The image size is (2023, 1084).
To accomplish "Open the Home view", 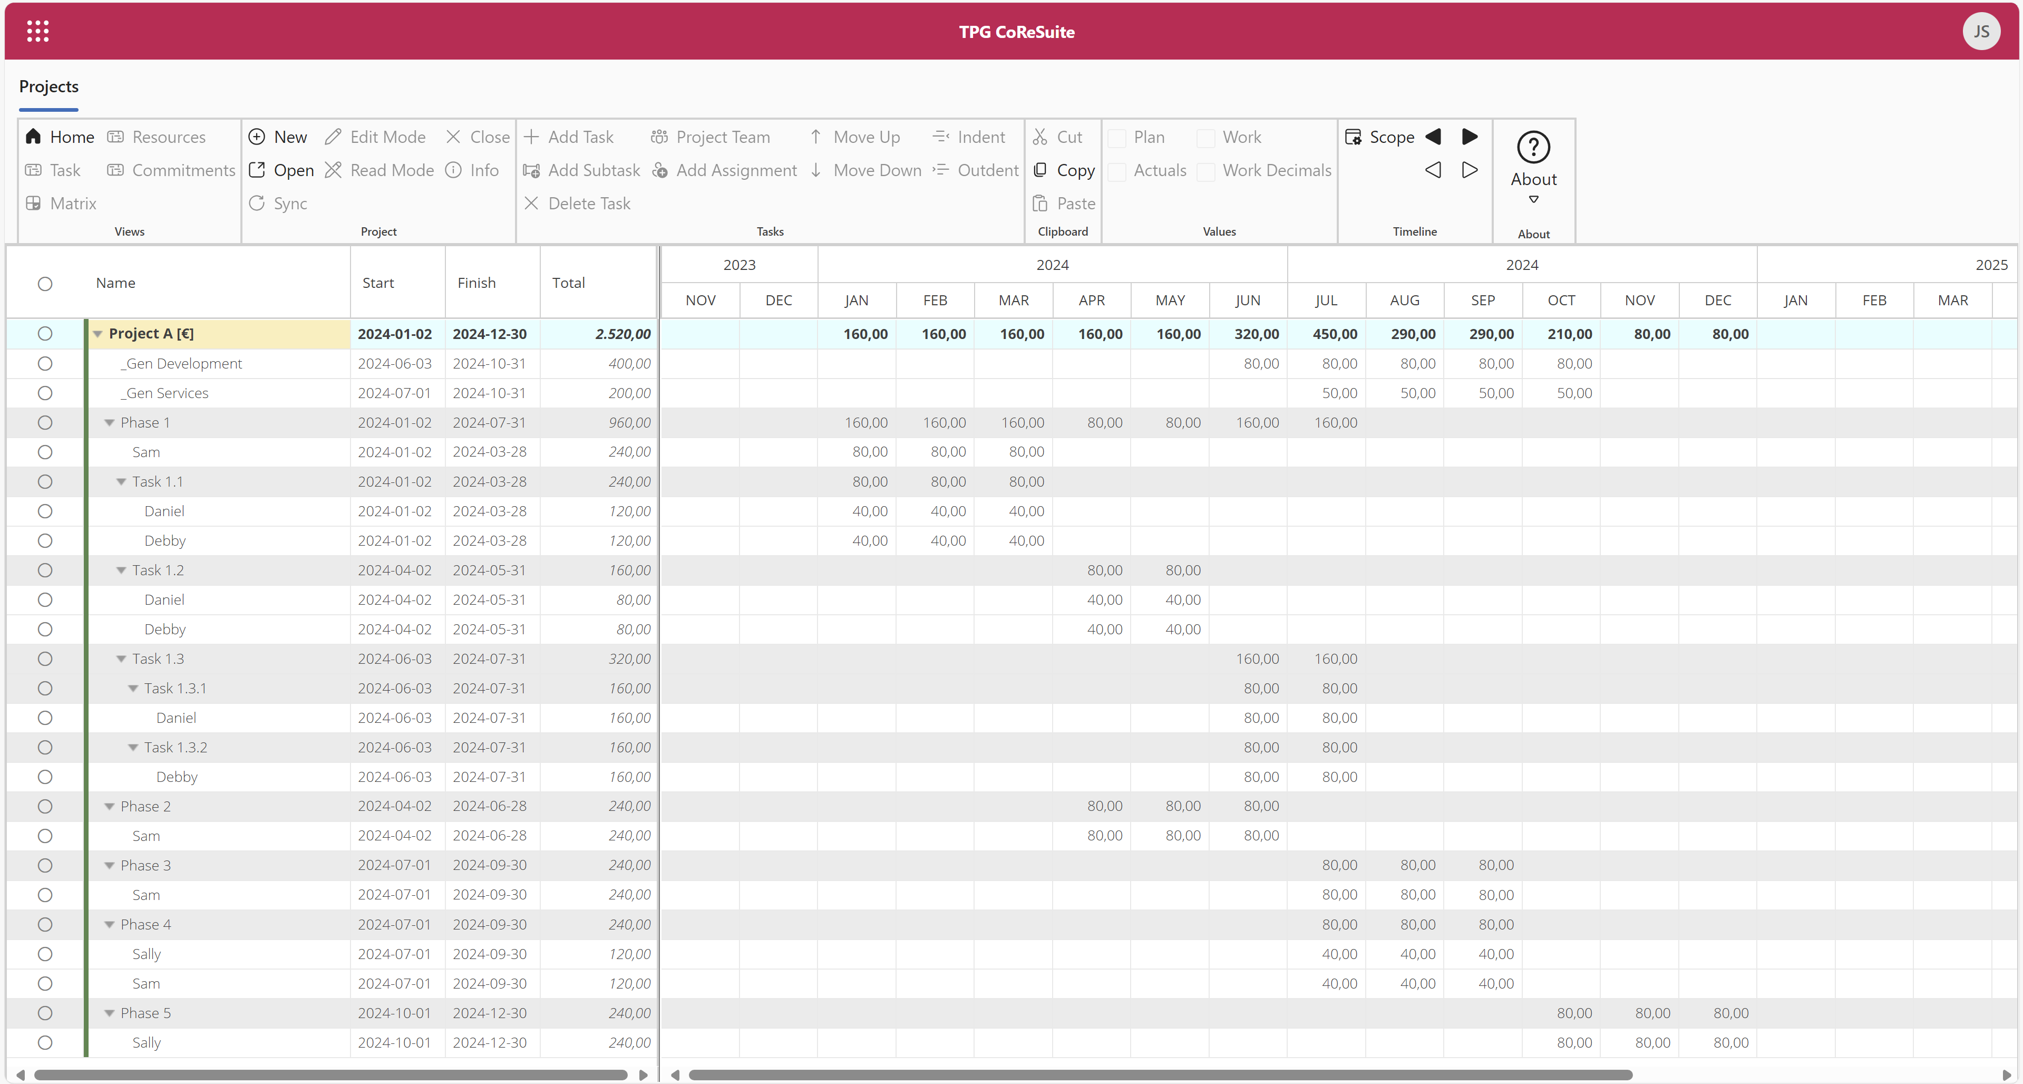I will [x=60, y=137].
